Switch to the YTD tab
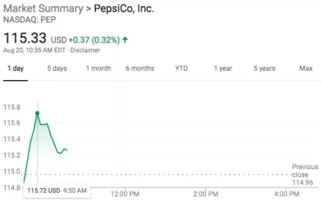Screen dimensions: 322x202 coord(181,68)
